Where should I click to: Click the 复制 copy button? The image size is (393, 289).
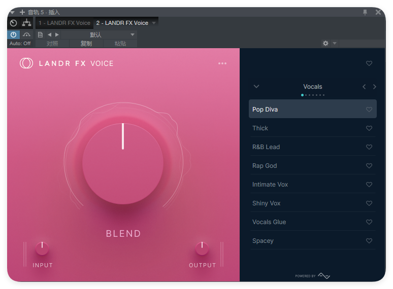[x=86, y=44]
